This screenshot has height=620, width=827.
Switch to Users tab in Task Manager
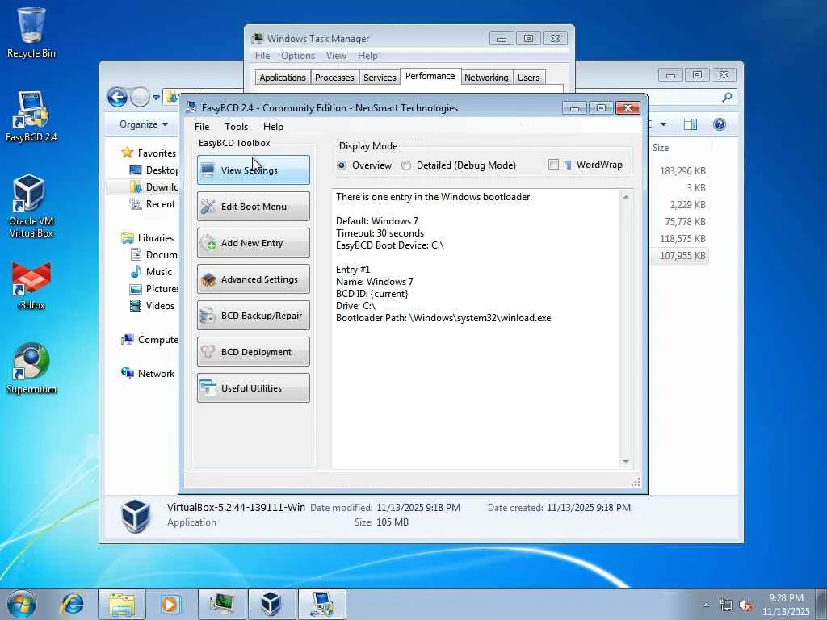(528, 77)
